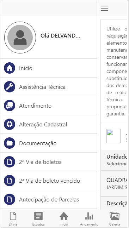Click the Documentação folder icon
This screenshot has height=228, width=129.
pos(10,143)
